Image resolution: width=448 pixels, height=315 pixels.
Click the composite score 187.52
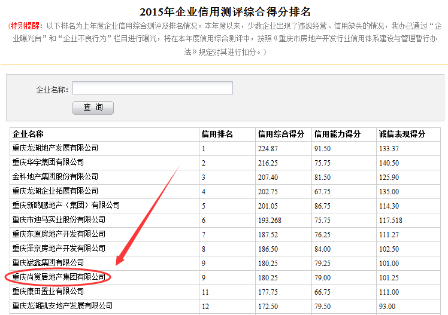pyautogui.click(x=268, y=235)
